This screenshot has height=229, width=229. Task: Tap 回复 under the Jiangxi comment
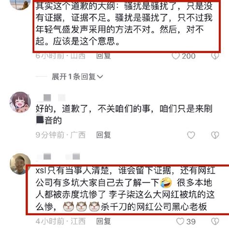pos(103,221)
